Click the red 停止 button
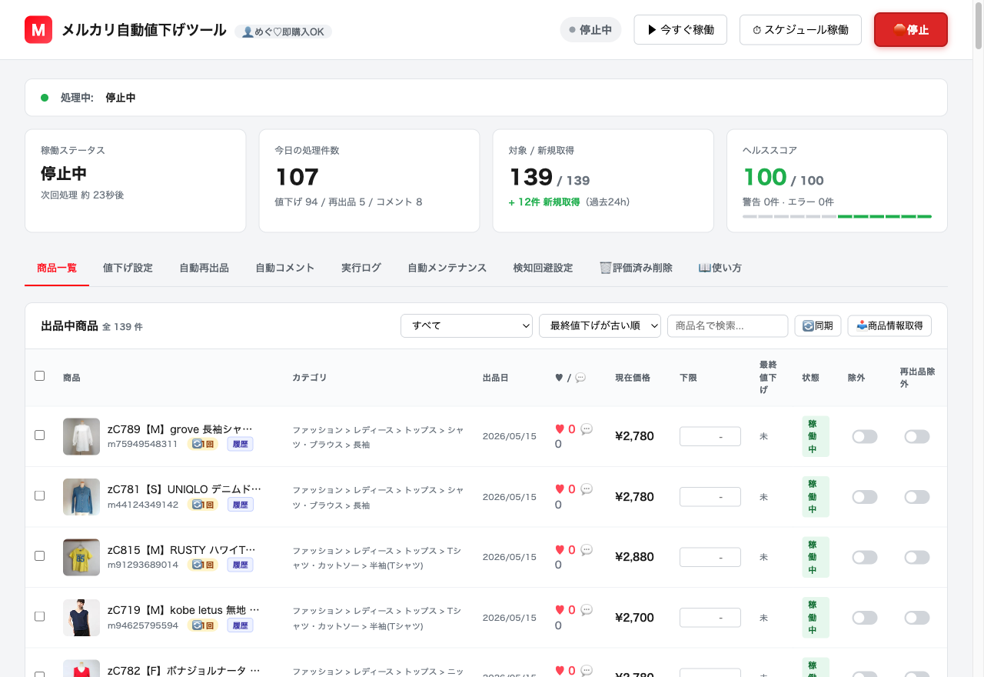The image size is (984, 677). pyautogui.click(x=911, y=30)
